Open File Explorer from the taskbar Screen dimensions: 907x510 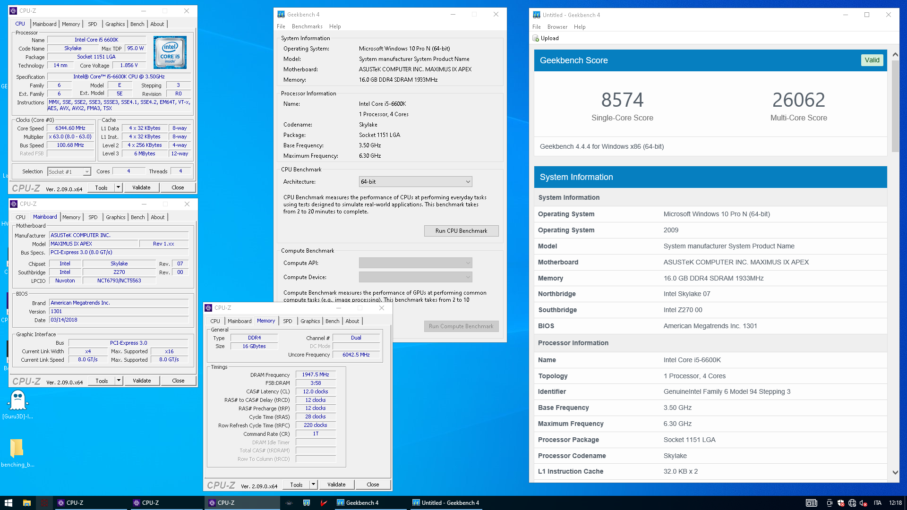pos(27,503)
